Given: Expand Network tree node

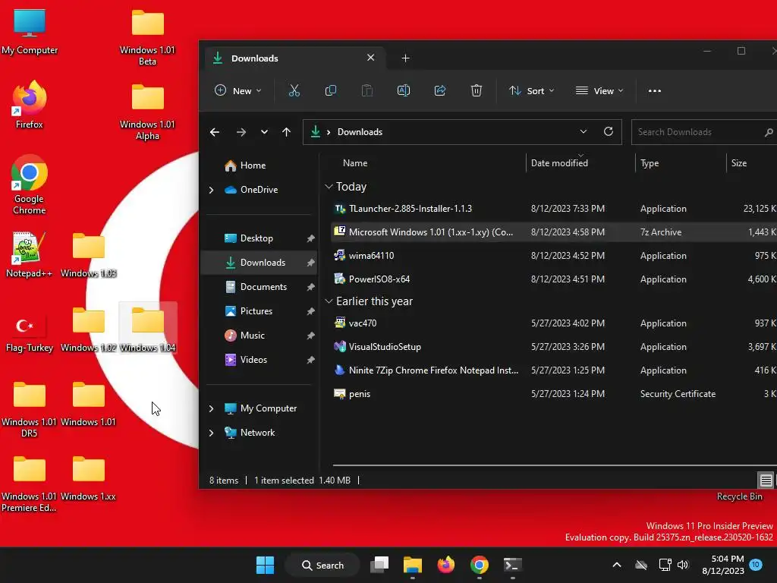Looking at the screenshot, I should pyautogui.click(x=212, y=433).
